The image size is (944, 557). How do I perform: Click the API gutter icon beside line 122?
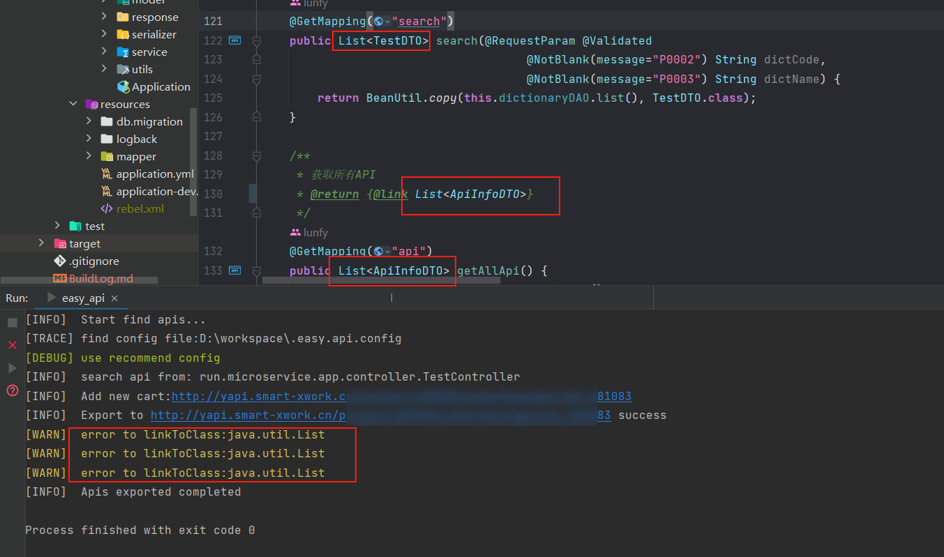[x=235, y=40]
